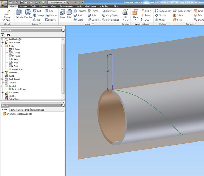
Task: Open the Global Forms tab
Action: pos(24,110)
